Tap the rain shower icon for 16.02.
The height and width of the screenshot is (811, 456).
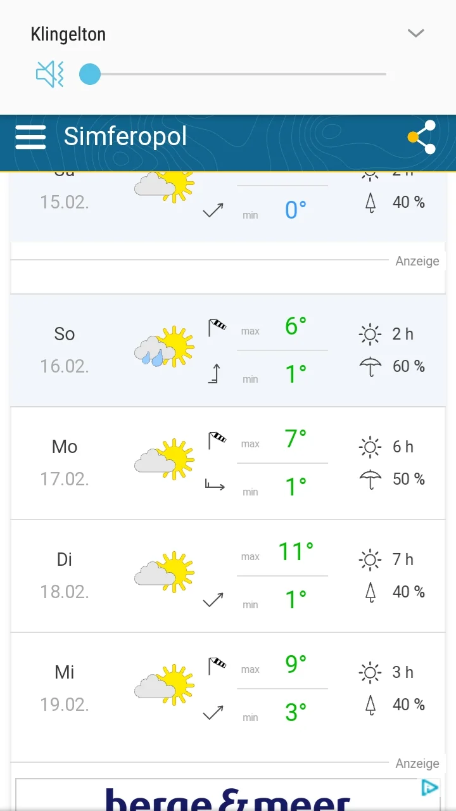pos(164,347)
